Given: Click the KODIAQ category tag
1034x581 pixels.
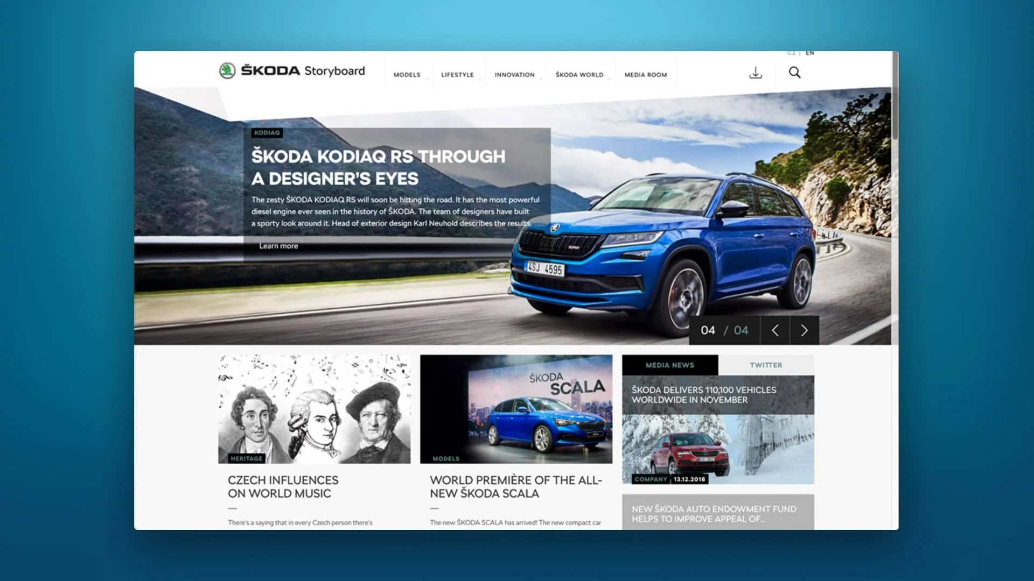Looking at the screenshot, I should pos(267,133).
